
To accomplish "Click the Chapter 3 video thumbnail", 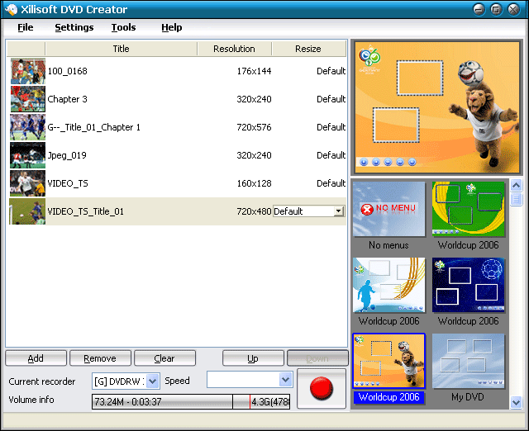I will point(27,99).
